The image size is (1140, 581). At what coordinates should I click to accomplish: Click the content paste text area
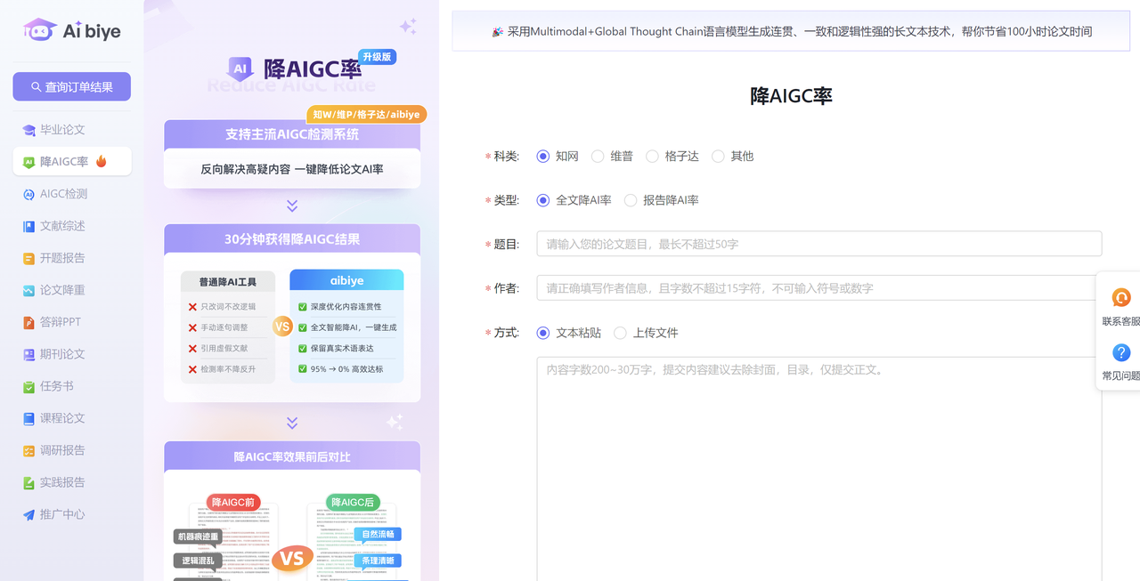(819, 469)
